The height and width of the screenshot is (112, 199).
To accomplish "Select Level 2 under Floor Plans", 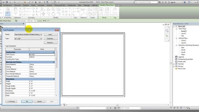I will [184, 33].
